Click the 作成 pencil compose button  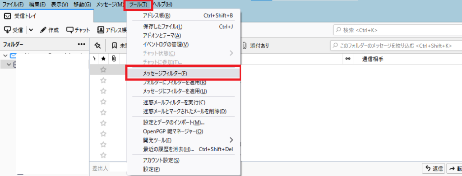click(x=49, y=30)
